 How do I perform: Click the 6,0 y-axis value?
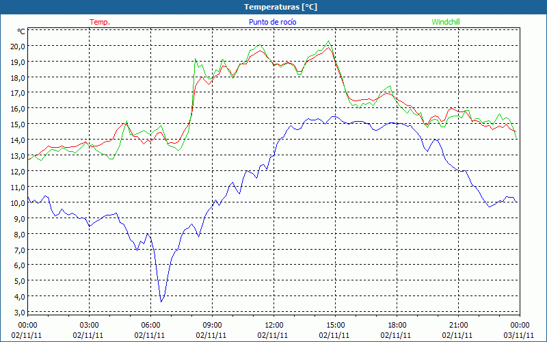[19, 265]
